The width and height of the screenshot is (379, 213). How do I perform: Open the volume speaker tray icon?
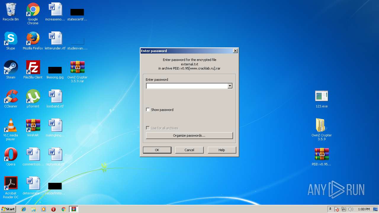point(351,209)
